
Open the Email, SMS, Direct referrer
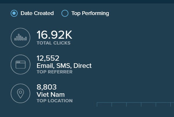coord(64,66)
